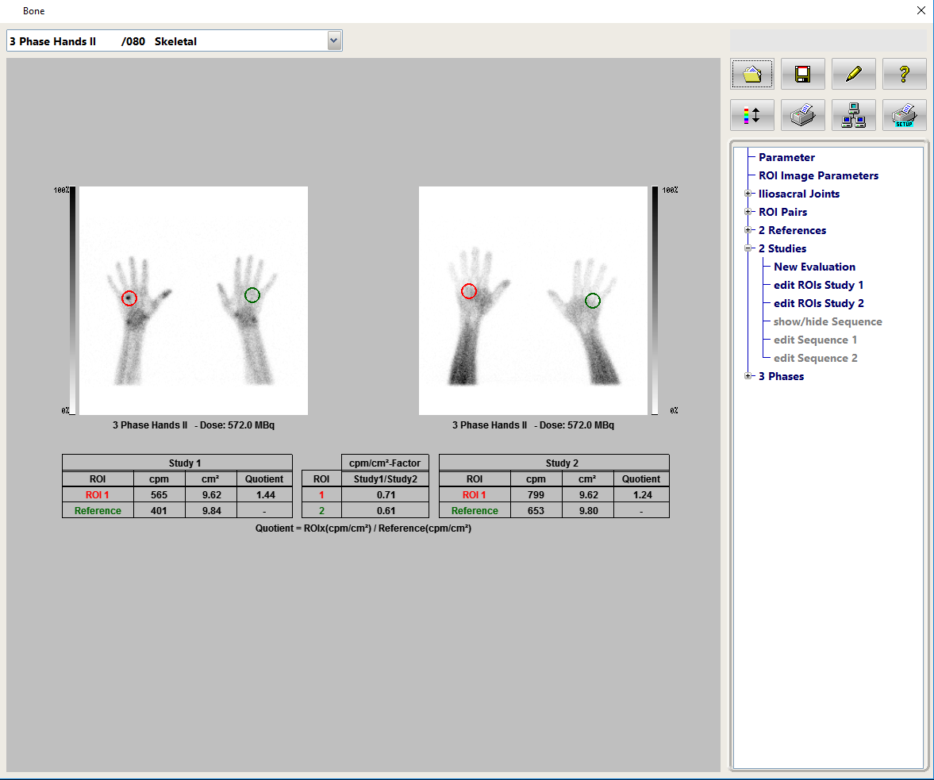Save results with the floppy disk icon
The height and width of the screenshot is (780, 934).
[802, 75]
